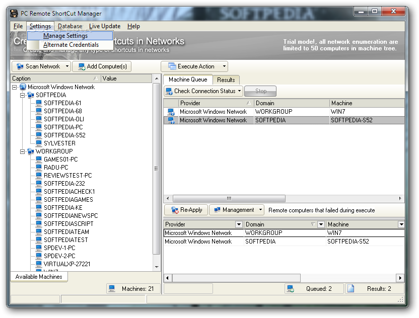
Task: Open Check Connection Status dropdown arrow
Action: click(239, 91)
